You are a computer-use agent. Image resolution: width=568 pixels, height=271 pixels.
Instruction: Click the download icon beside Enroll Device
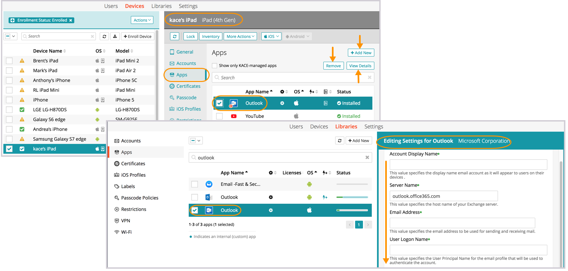115,36
